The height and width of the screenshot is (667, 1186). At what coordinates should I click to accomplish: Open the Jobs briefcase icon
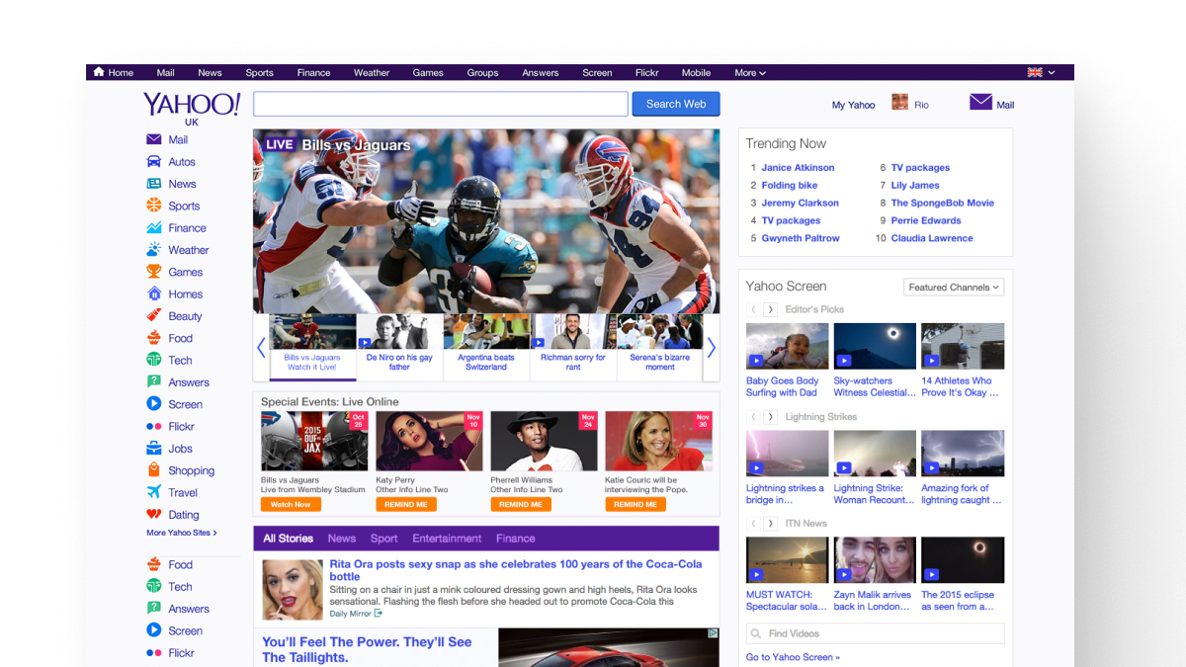coord(154,449)
